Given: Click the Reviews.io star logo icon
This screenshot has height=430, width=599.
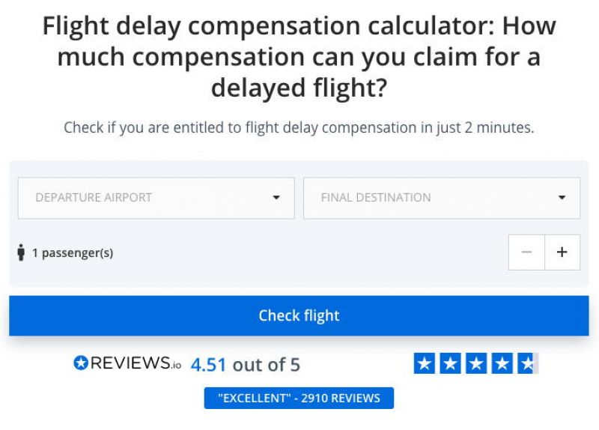Looking at the screenshot, I should (81, 363).
